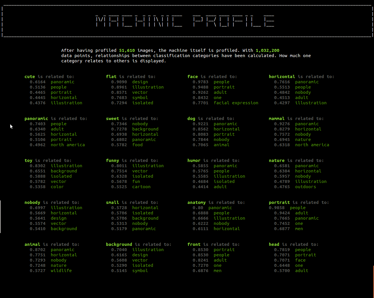Select the bold 'face' category heading
This screenshot has width=374, height=298.
point(193,77)
